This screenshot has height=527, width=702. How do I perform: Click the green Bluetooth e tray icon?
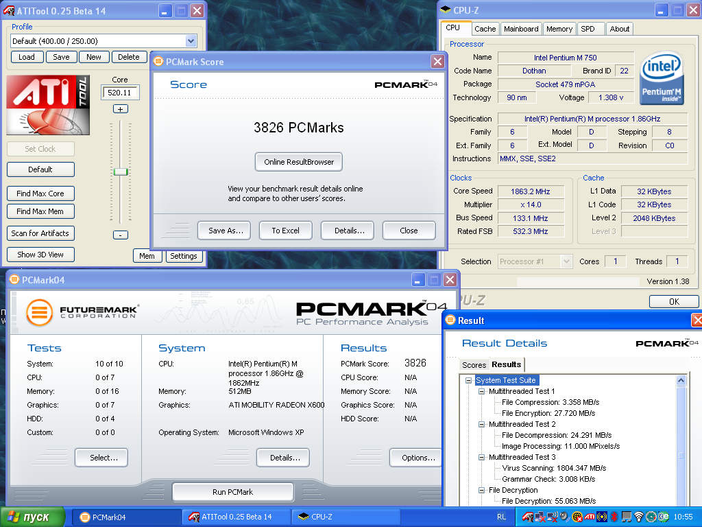664,517
